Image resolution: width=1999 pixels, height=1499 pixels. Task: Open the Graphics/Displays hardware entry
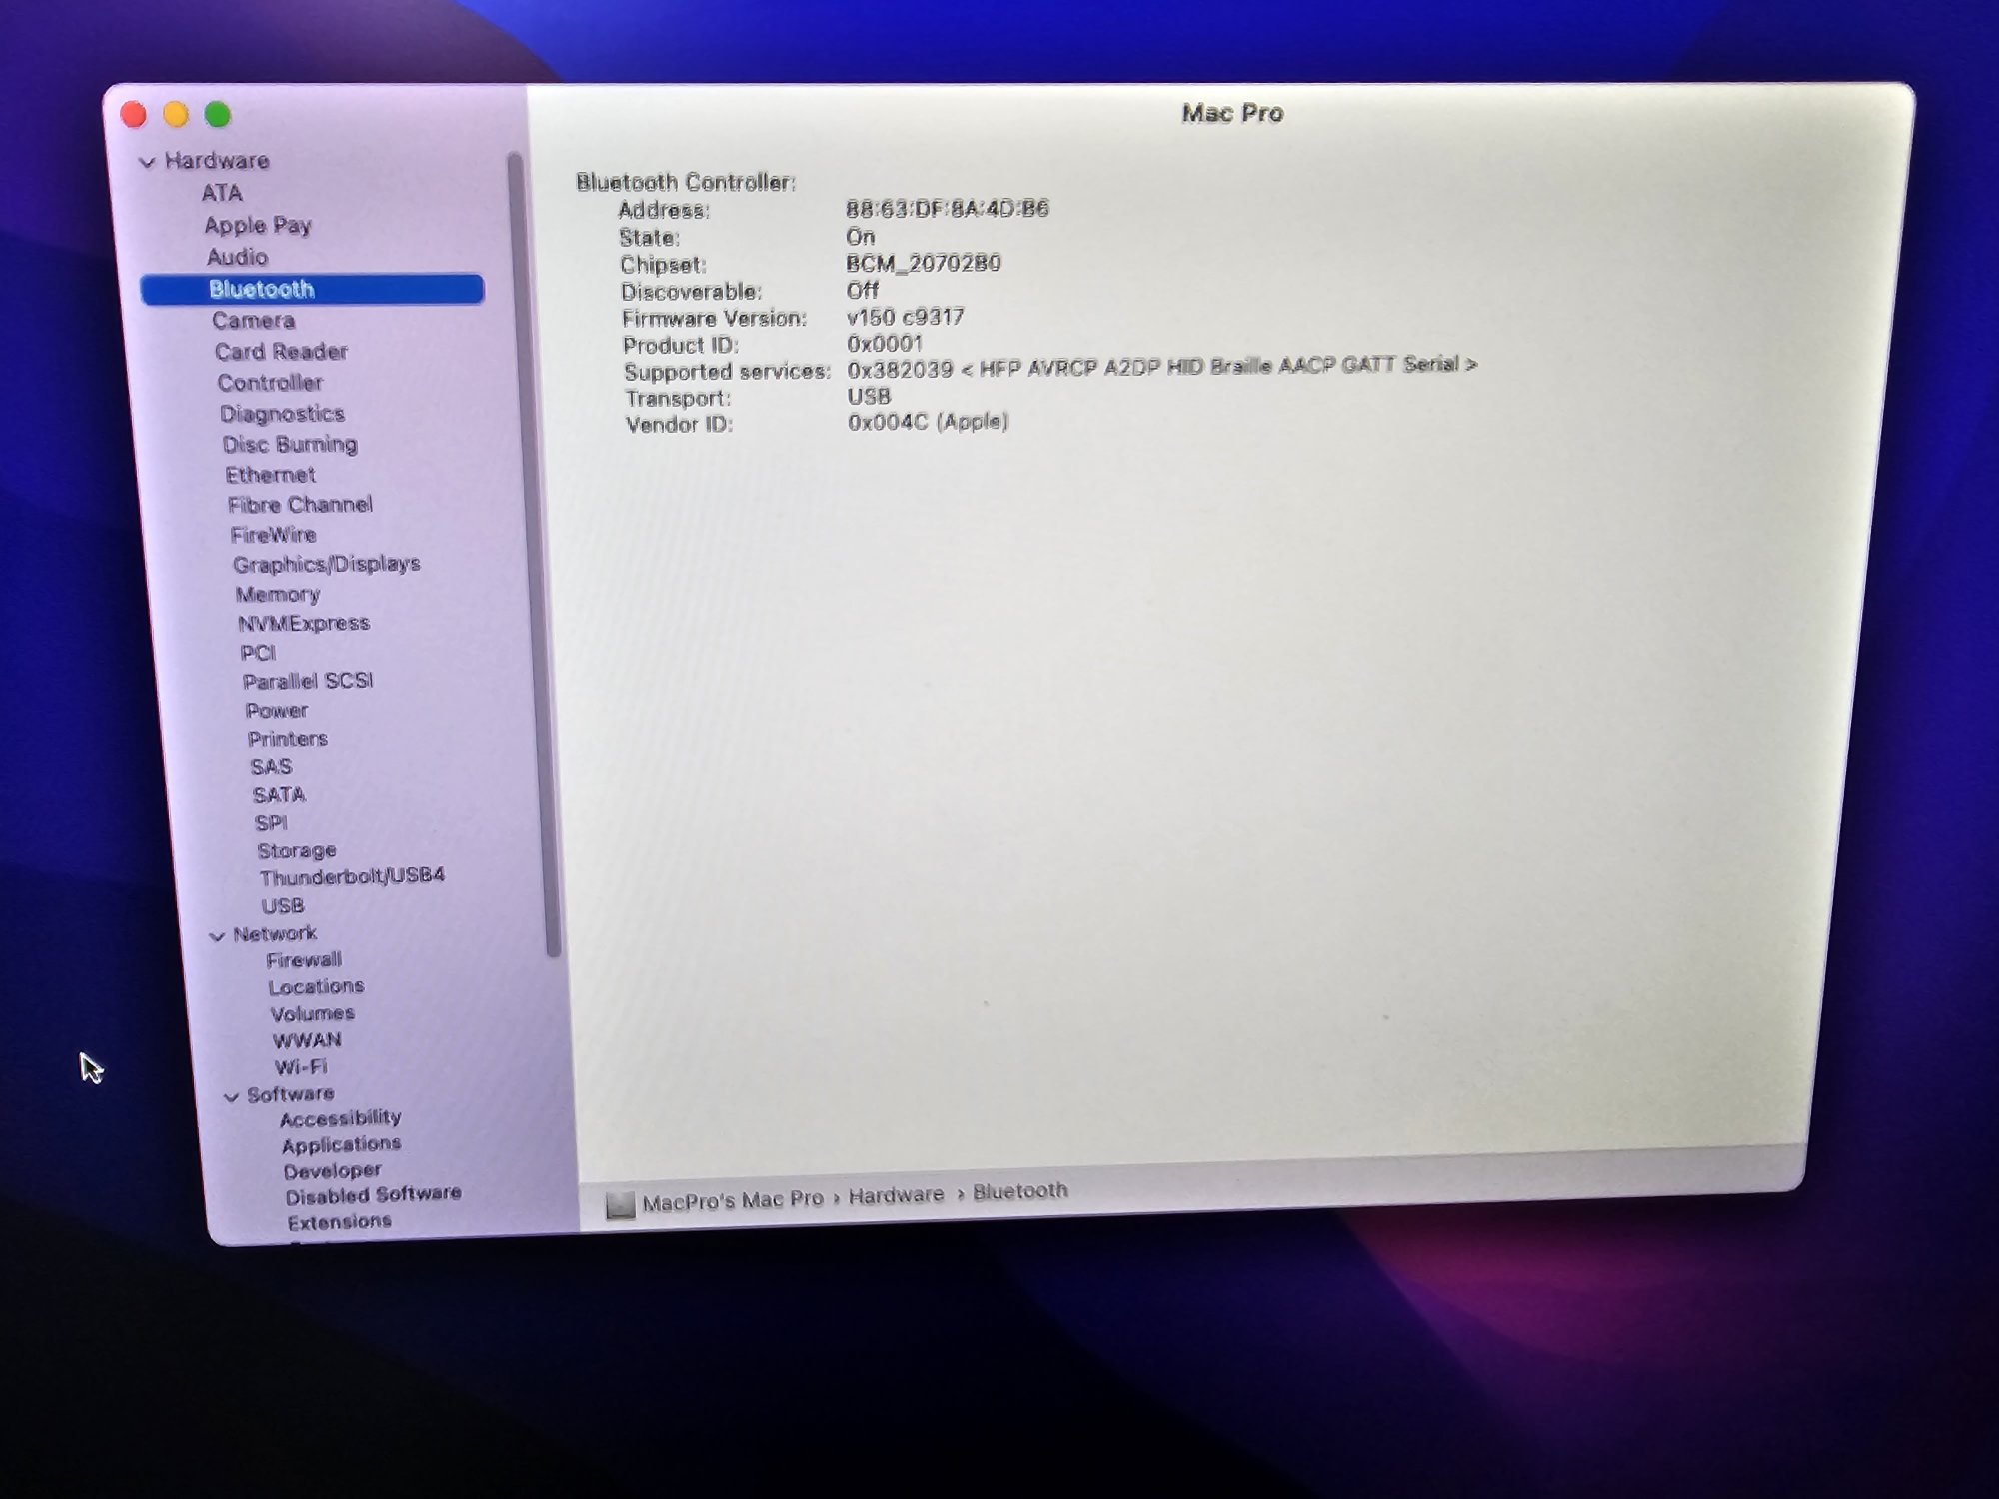click(326, 565)
